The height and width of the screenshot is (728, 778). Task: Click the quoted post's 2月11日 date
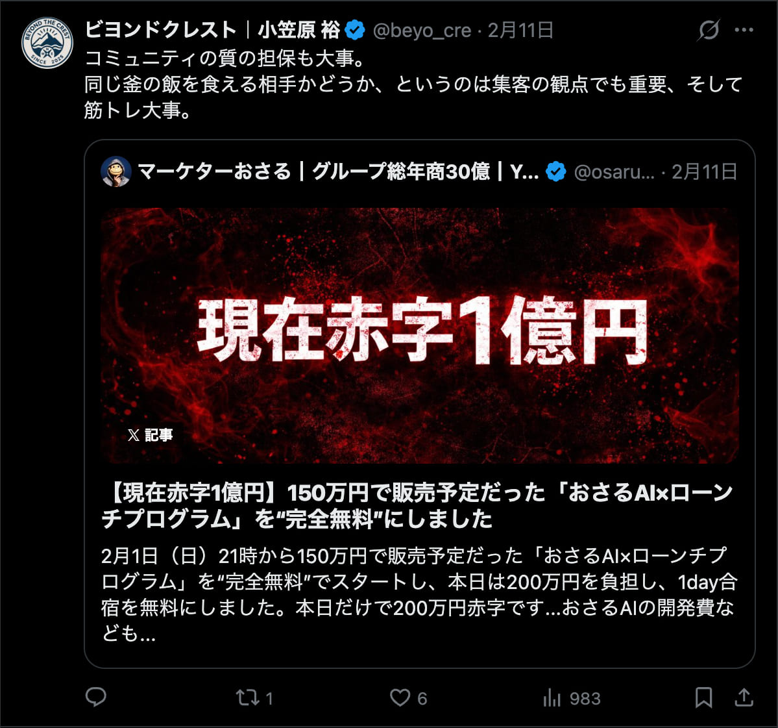[x=705, y=172]
